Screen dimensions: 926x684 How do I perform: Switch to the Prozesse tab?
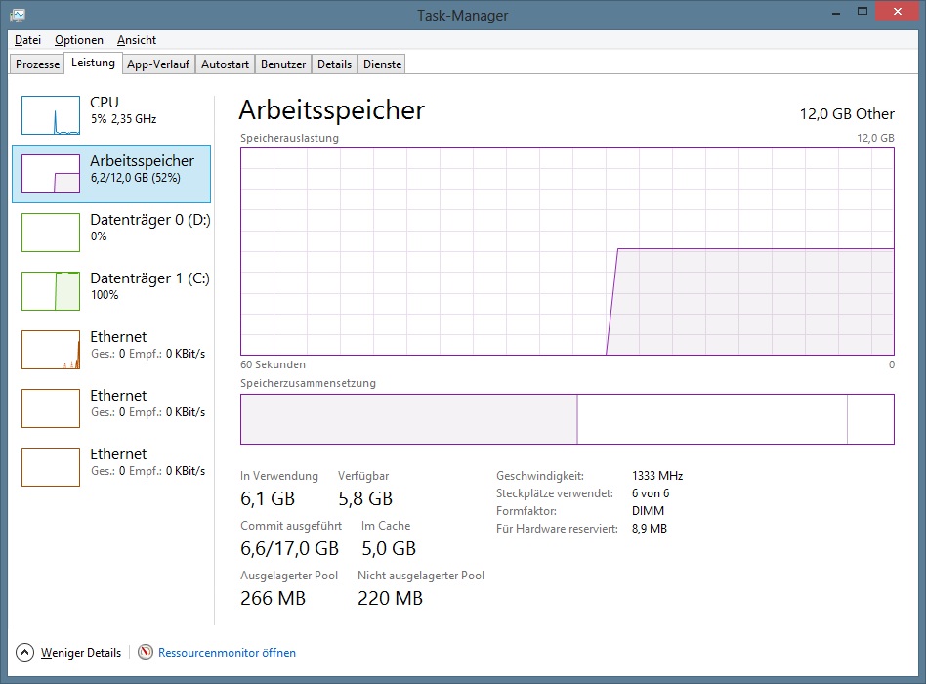click(38, 64)
